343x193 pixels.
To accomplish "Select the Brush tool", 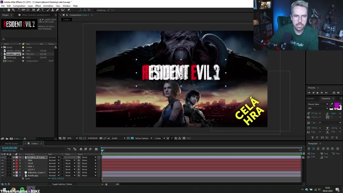I will coord(48,10).
